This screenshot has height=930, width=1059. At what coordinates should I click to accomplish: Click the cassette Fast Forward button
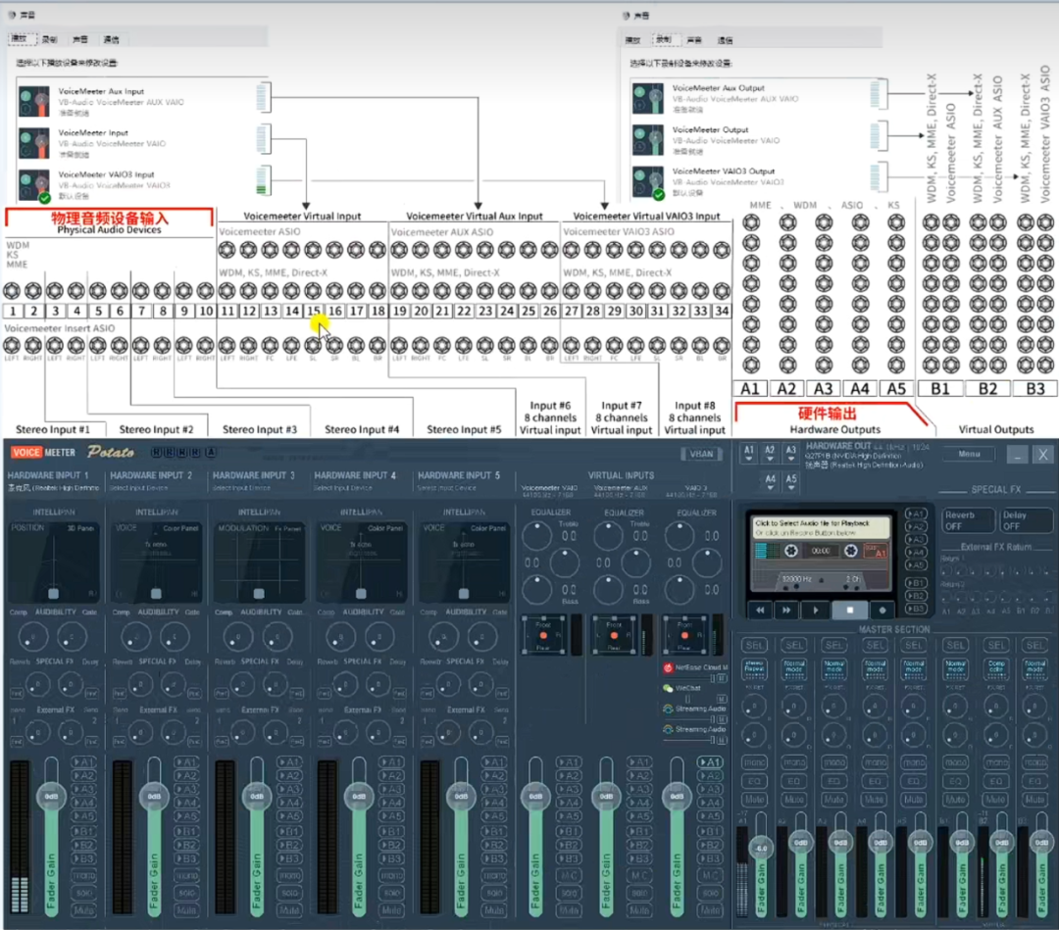pyautogui.click(x=787, y=610)
